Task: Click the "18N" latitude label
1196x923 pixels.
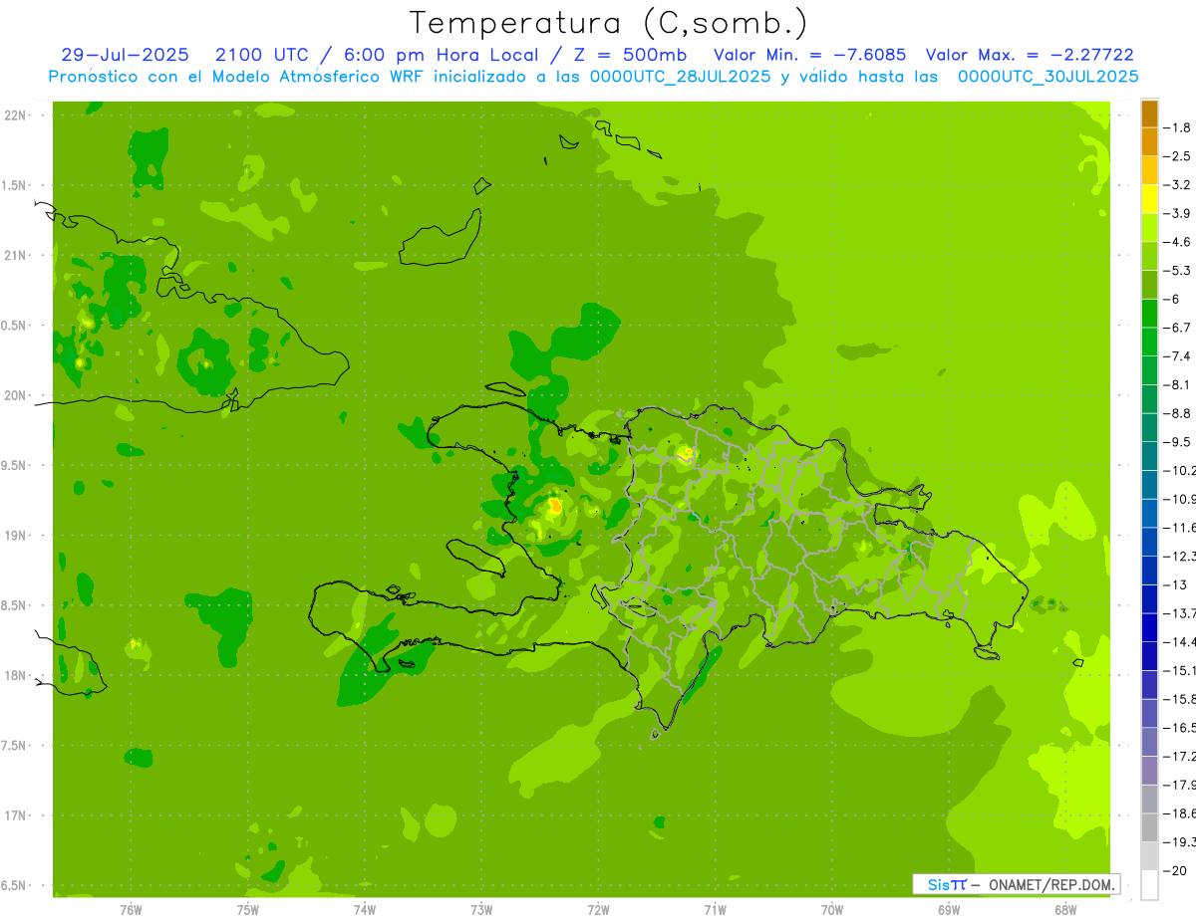Action: click(x=14, y=675)
